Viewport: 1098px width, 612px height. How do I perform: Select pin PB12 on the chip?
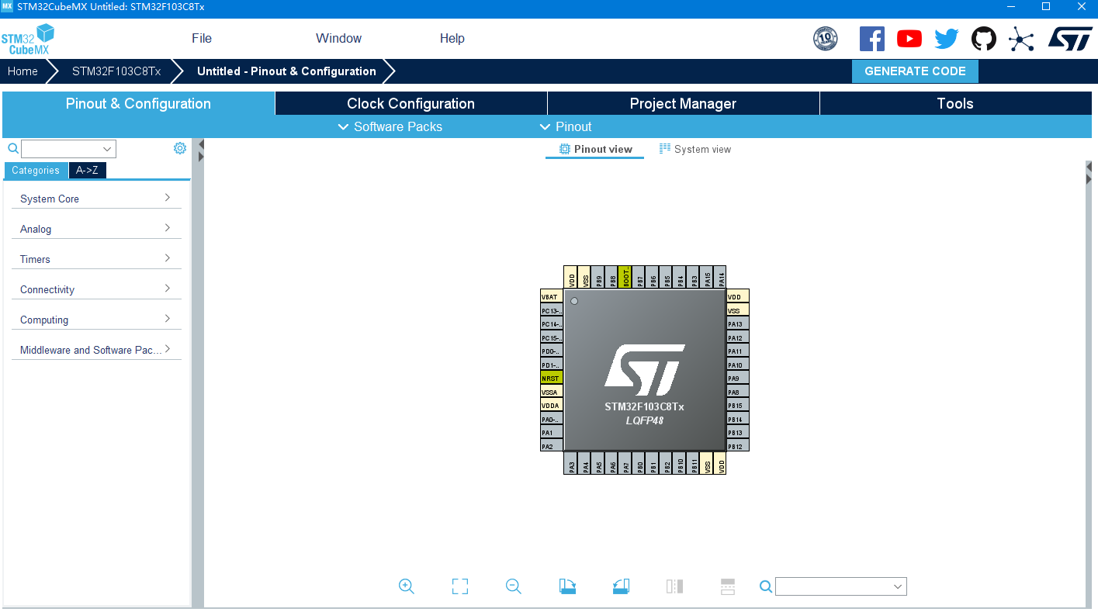point(737,447)
